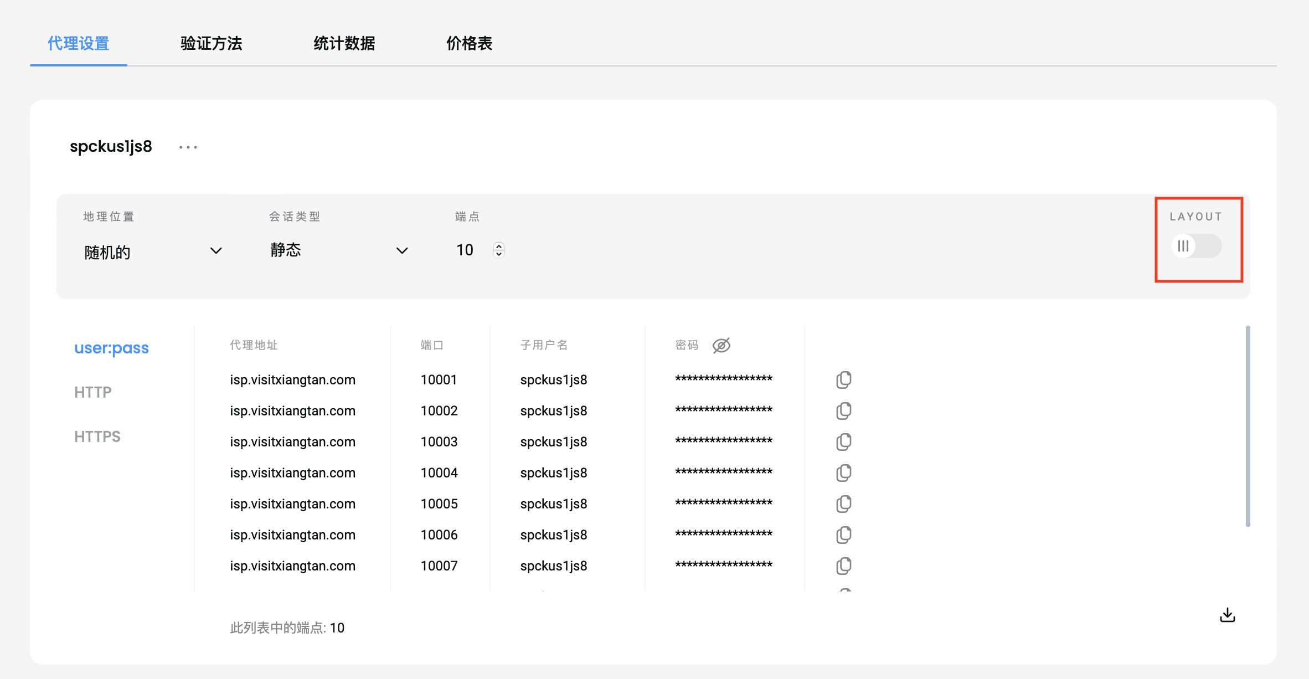Toggle password visibility eye icon

click(721, 346)
